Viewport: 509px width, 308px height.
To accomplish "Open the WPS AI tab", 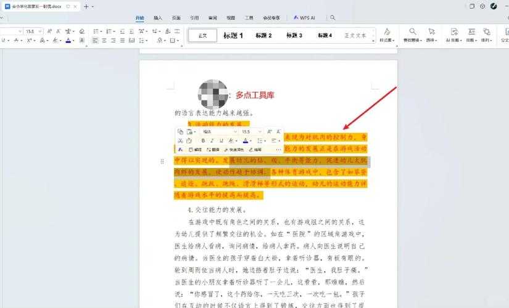I will 304,18.
